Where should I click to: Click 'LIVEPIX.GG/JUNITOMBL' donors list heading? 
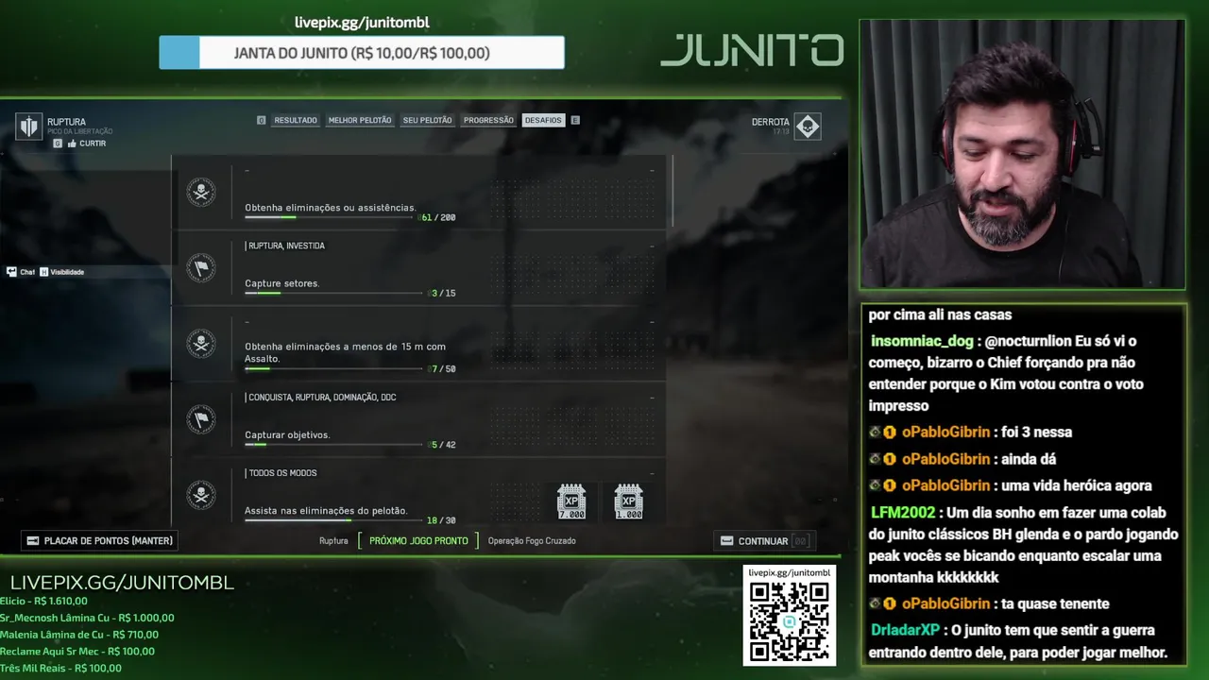122,583
